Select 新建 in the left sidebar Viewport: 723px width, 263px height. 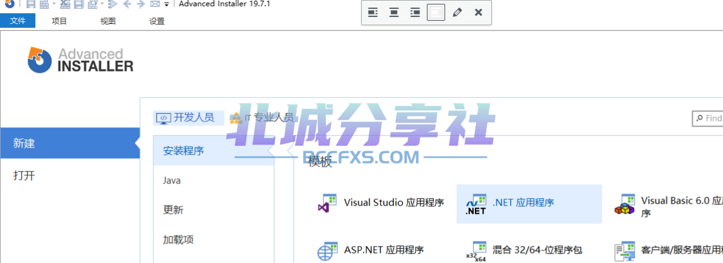69,143
